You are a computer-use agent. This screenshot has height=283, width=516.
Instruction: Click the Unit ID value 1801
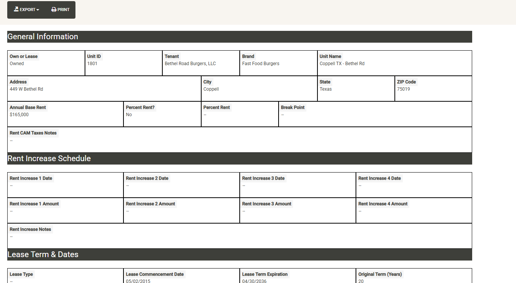92,64
